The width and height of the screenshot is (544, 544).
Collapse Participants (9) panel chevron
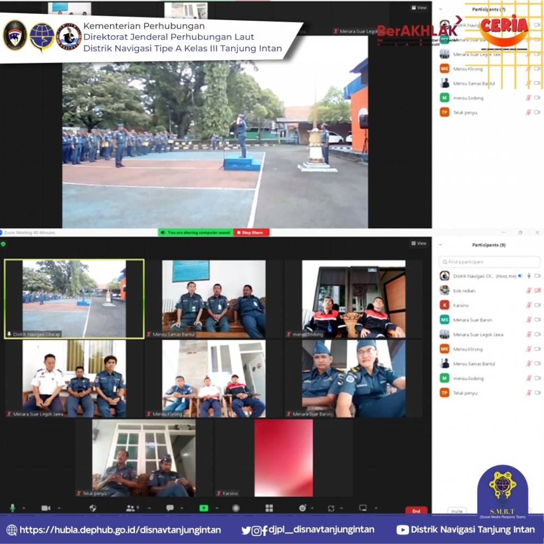coord(441,245)
